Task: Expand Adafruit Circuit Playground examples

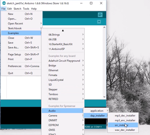Action: [x=63, y=61]
